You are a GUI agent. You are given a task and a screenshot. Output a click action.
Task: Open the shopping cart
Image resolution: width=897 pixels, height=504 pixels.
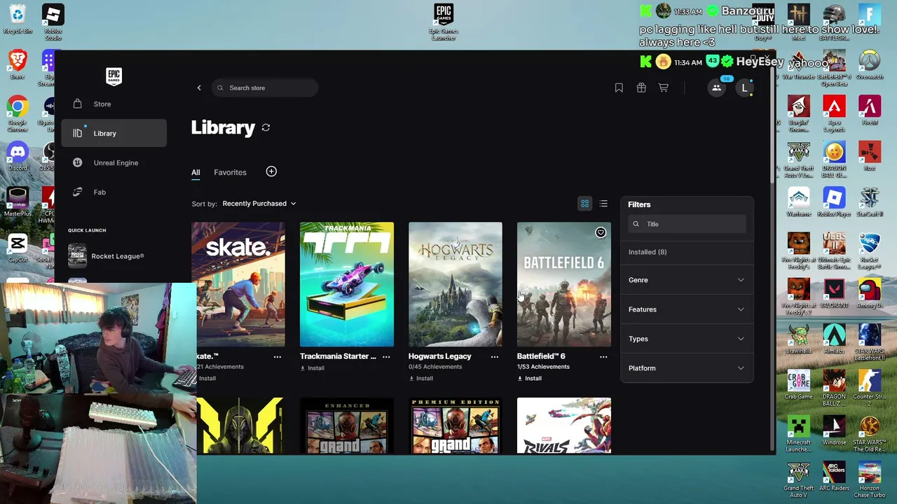coord(663,87)
